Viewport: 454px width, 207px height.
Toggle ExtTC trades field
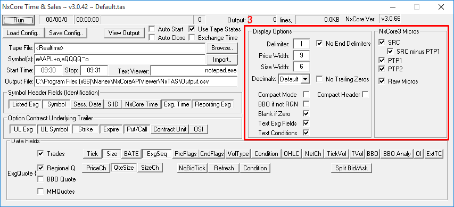pyautogui.click(x=434, y=154)
